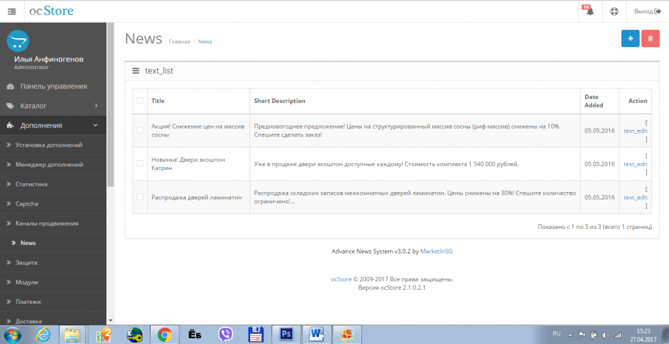Image resolution: width=669 pixels, height=344 pixels.
Task: Click text_edit link for Новинка! Двери row
Action: pyautogui.click(x=636, y=164)
